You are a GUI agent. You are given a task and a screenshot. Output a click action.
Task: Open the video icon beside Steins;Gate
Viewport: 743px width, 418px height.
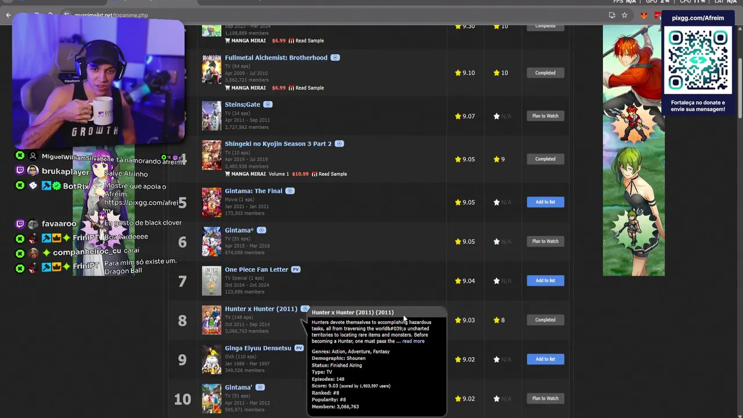click(268, 105)
